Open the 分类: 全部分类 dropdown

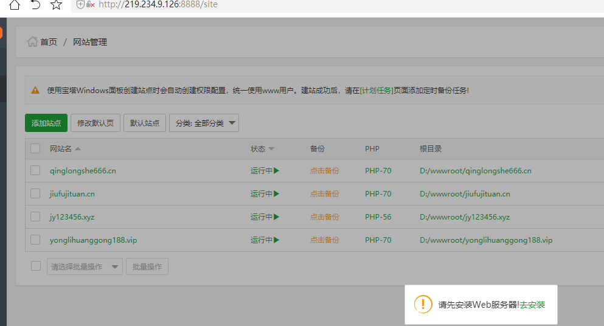pyautogui.click(x=204, y=123)
